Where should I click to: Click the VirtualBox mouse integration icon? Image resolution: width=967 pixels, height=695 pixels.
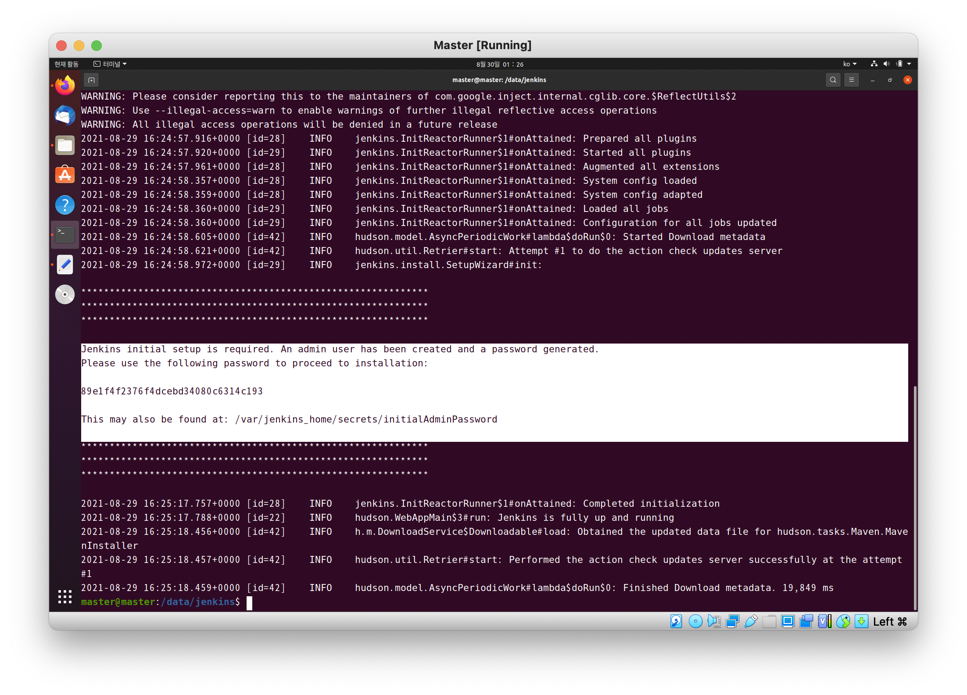tap(843, 621)
